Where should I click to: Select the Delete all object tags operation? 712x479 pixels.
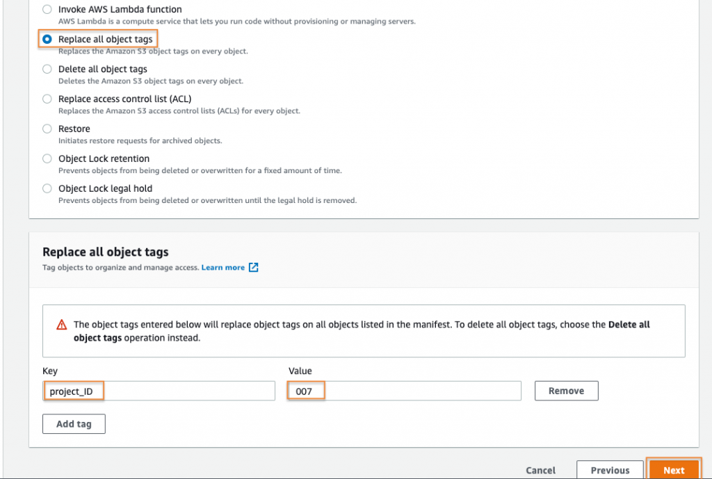pos(47,69)
